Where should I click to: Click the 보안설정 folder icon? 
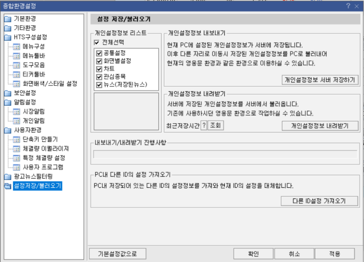pos(8,93)
